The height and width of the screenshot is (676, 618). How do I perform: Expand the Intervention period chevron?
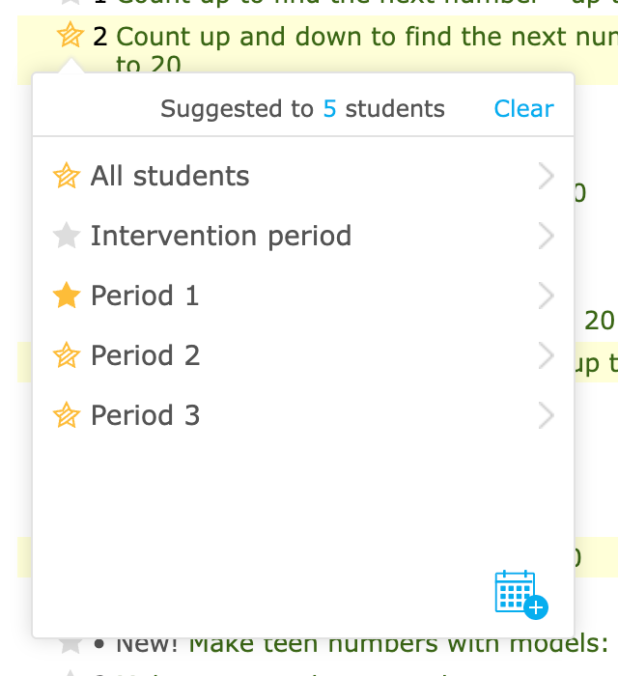[546, 236]
